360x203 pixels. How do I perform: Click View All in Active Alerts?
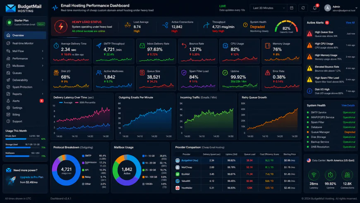350,22
